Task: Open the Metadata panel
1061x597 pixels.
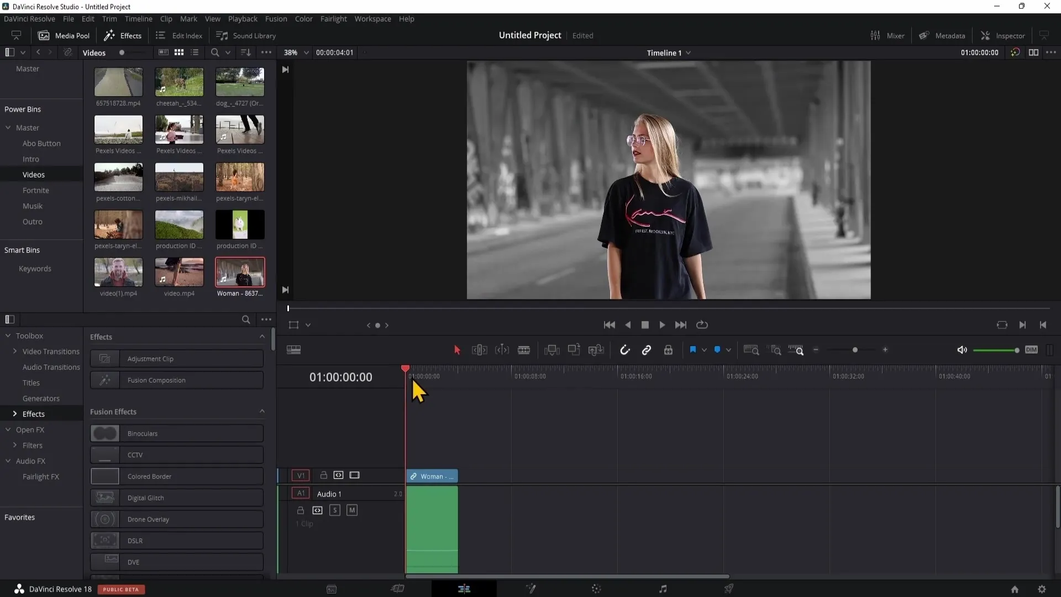Action: point(942,35)
